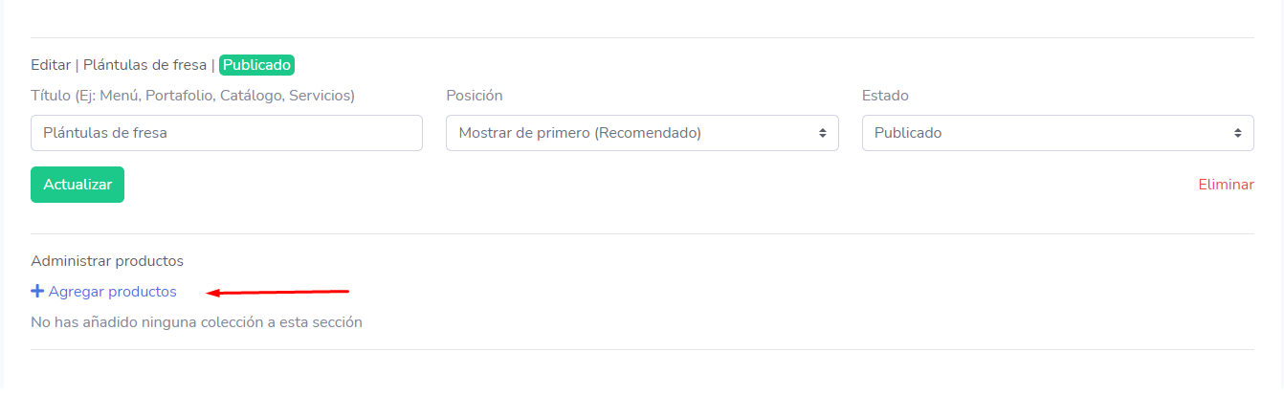This screenshot has width=1284, height=396.
Task: Click the Posición label
Action: point(474,96)
